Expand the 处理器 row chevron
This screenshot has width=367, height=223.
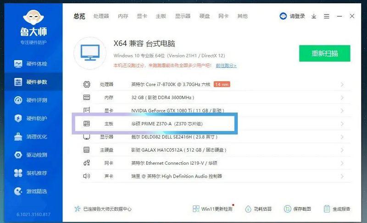(x=342, y=84)
